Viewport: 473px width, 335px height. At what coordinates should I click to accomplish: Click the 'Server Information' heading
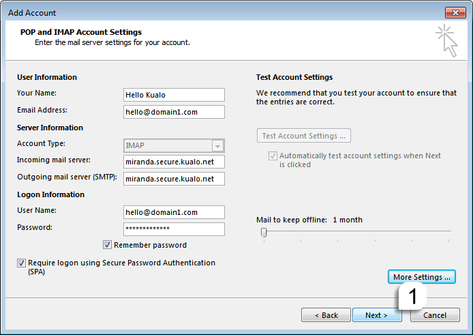click(x=50, y=128)
